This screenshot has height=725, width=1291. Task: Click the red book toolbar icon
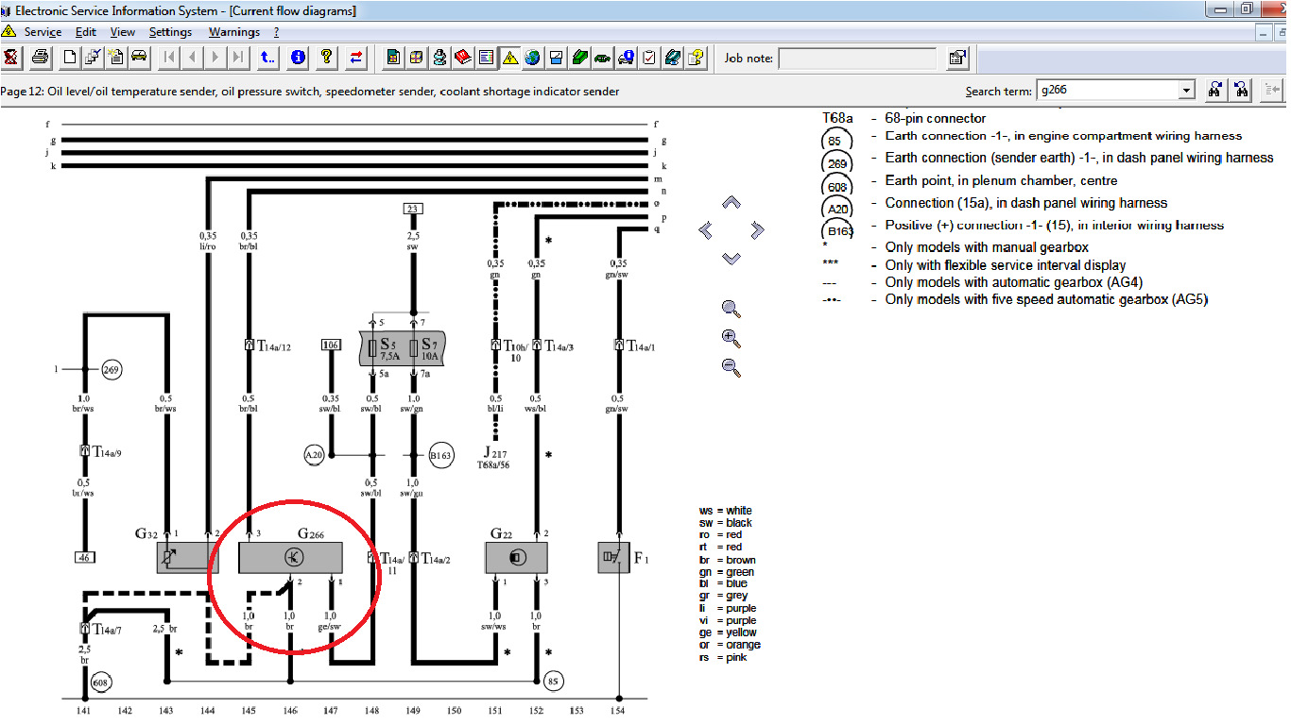(x=463, y=58)
